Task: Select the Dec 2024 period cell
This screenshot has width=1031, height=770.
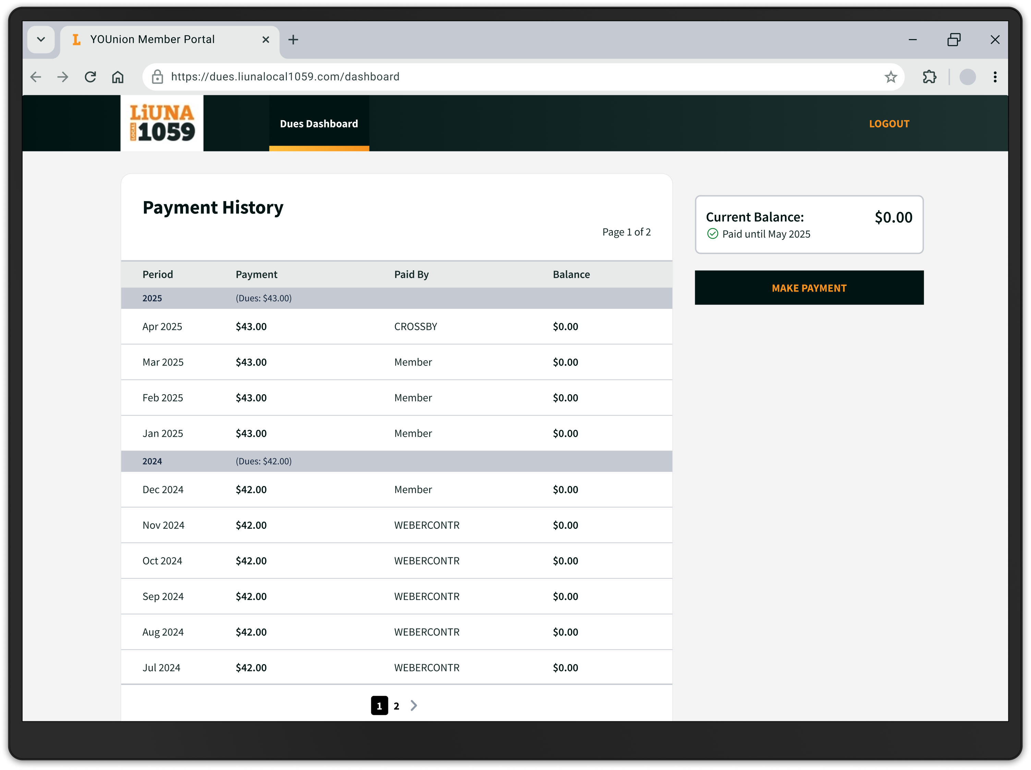Action: 163,489
